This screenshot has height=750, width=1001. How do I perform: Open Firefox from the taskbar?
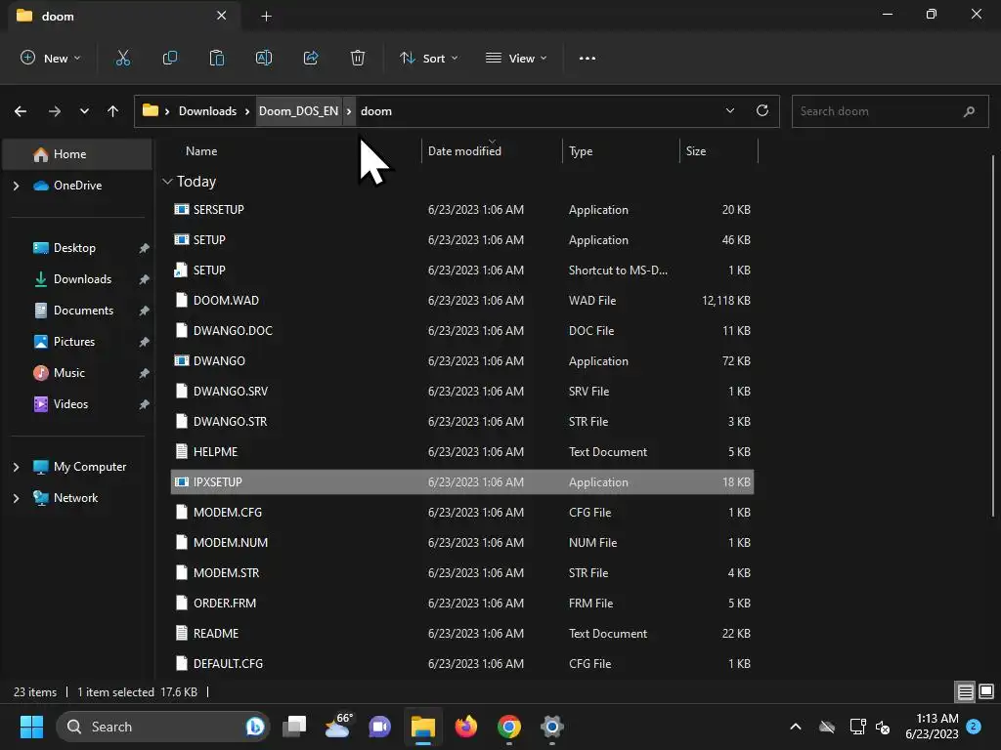466,727
